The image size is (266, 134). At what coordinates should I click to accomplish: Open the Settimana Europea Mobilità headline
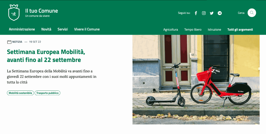[46, 56]
